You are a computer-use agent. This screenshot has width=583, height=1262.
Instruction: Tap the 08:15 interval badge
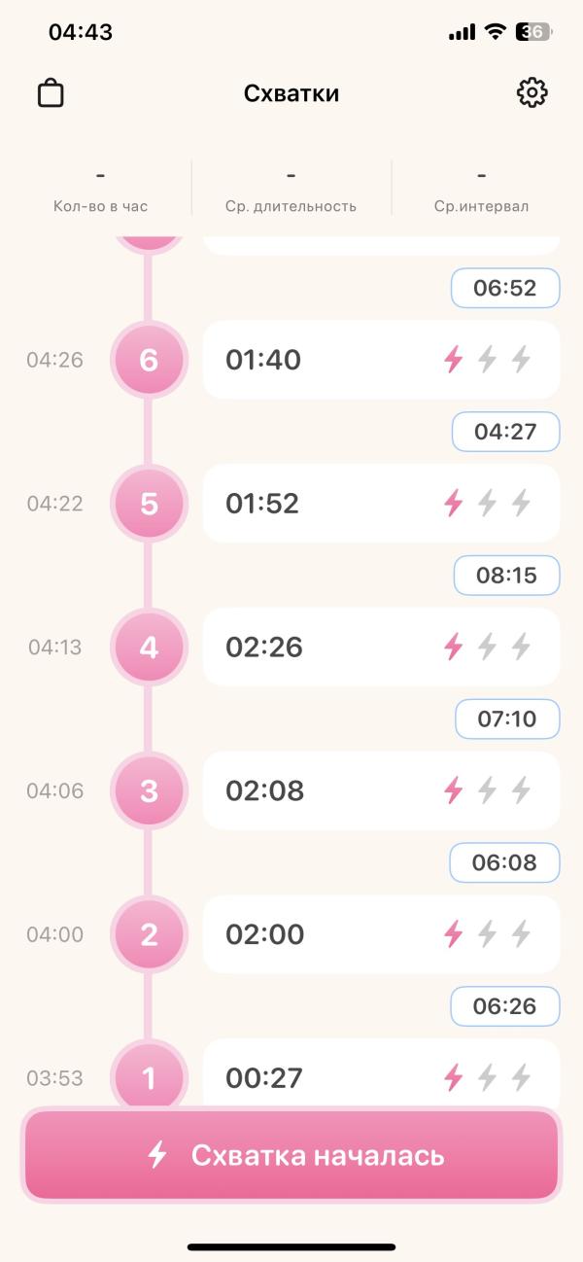click(x=507, y=576)
